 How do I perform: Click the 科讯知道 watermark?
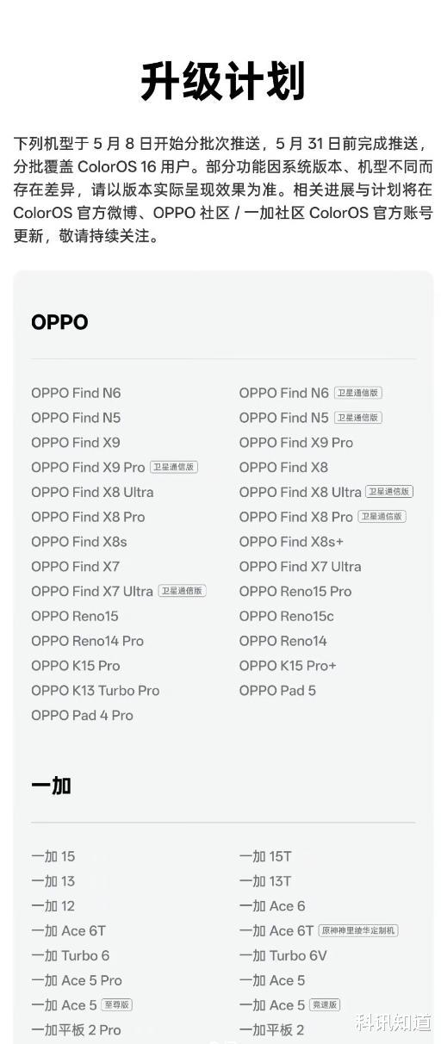pyautogui.click(x=393, y=1022)
